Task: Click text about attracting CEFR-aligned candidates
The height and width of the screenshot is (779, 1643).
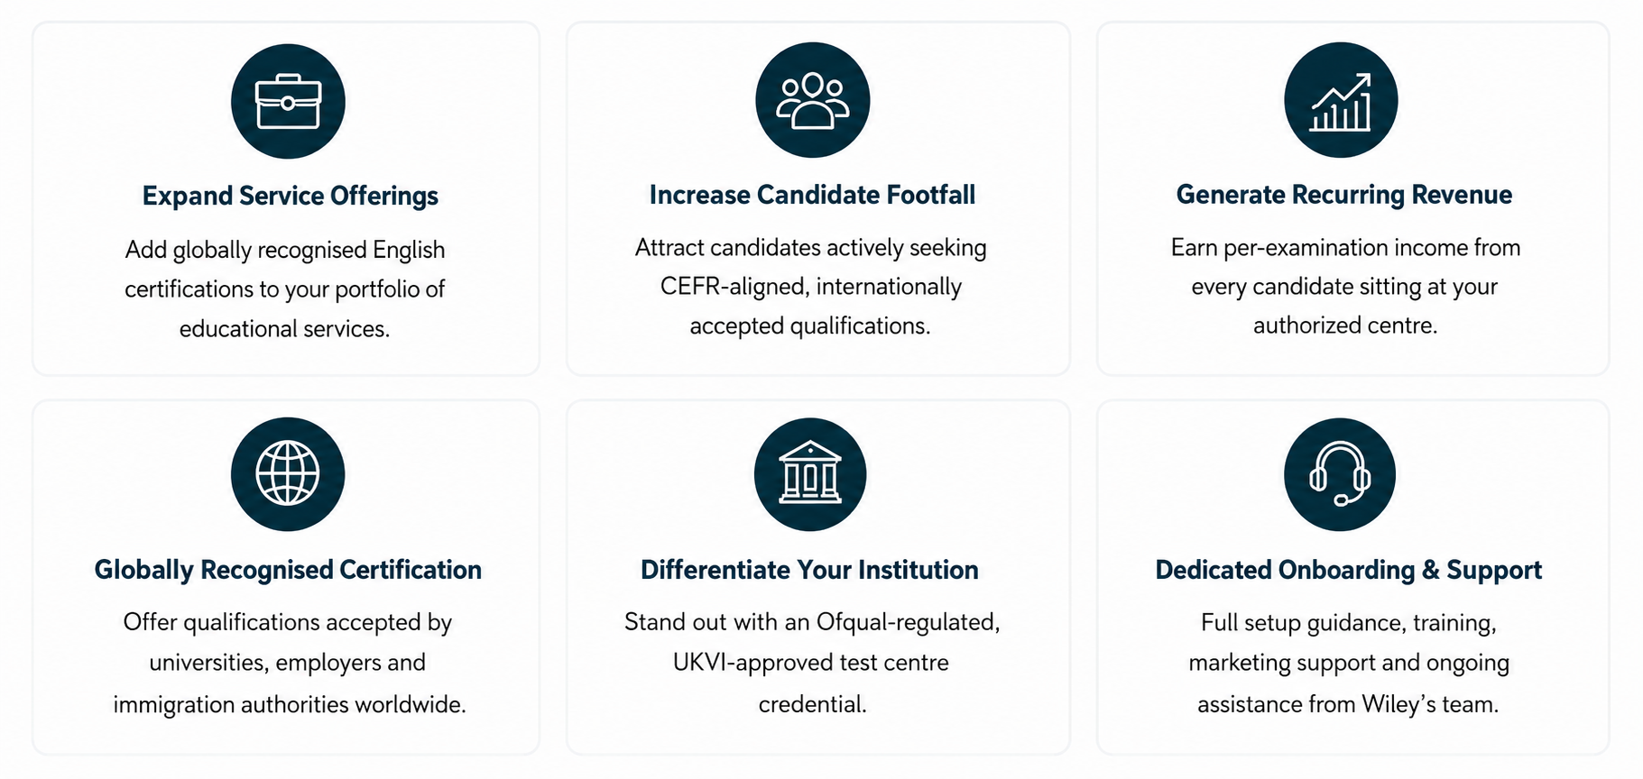Action: tap(810, 287)
